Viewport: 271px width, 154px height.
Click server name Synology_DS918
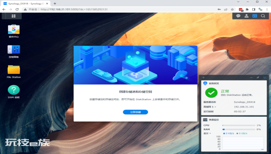pyautogui.click(x=245, y=102)
